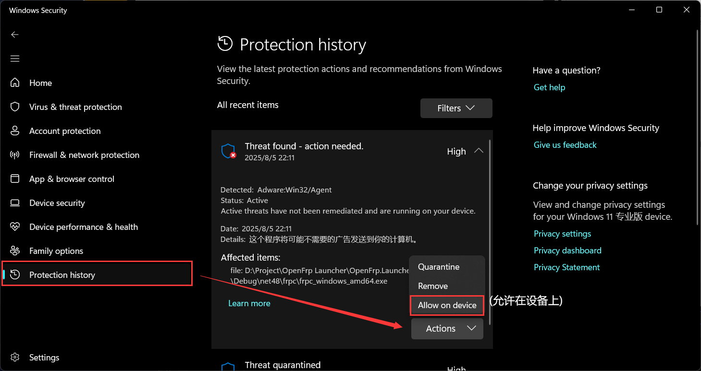Image resolution: width=701 pixels, height=371 pixels.
Task: Select Remove in the actions menu
Action: 433,286
